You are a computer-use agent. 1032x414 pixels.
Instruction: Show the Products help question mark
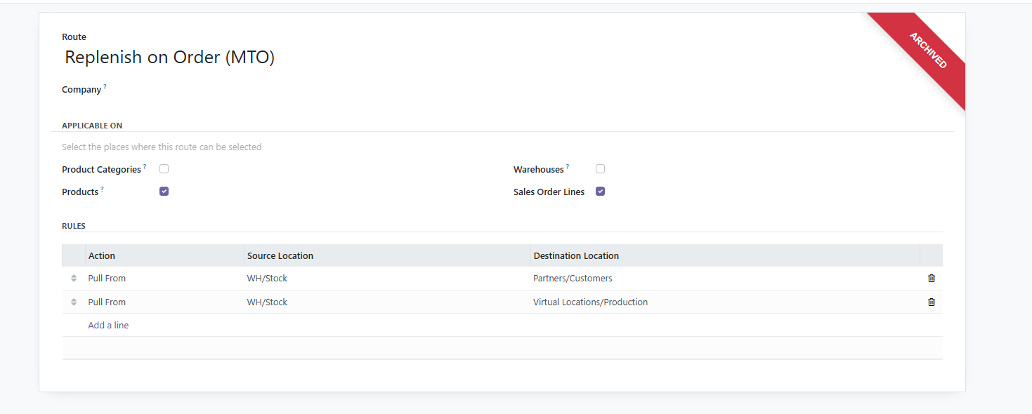click(x=102, y=189)
